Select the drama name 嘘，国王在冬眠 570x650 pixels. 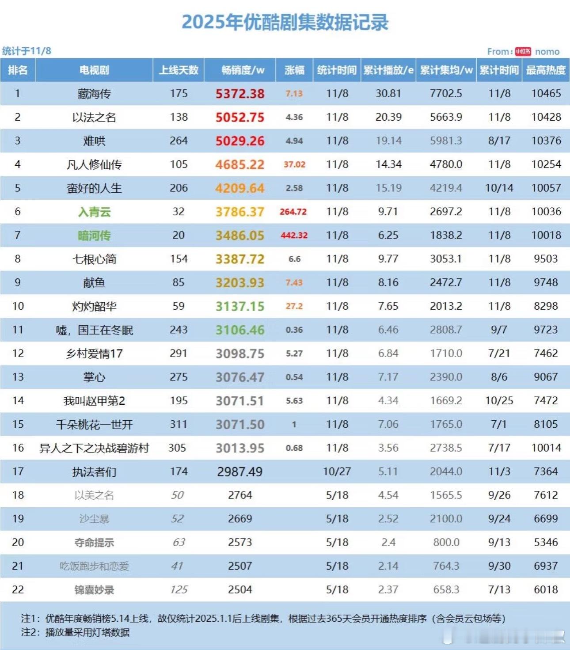(x=94, y=330)
